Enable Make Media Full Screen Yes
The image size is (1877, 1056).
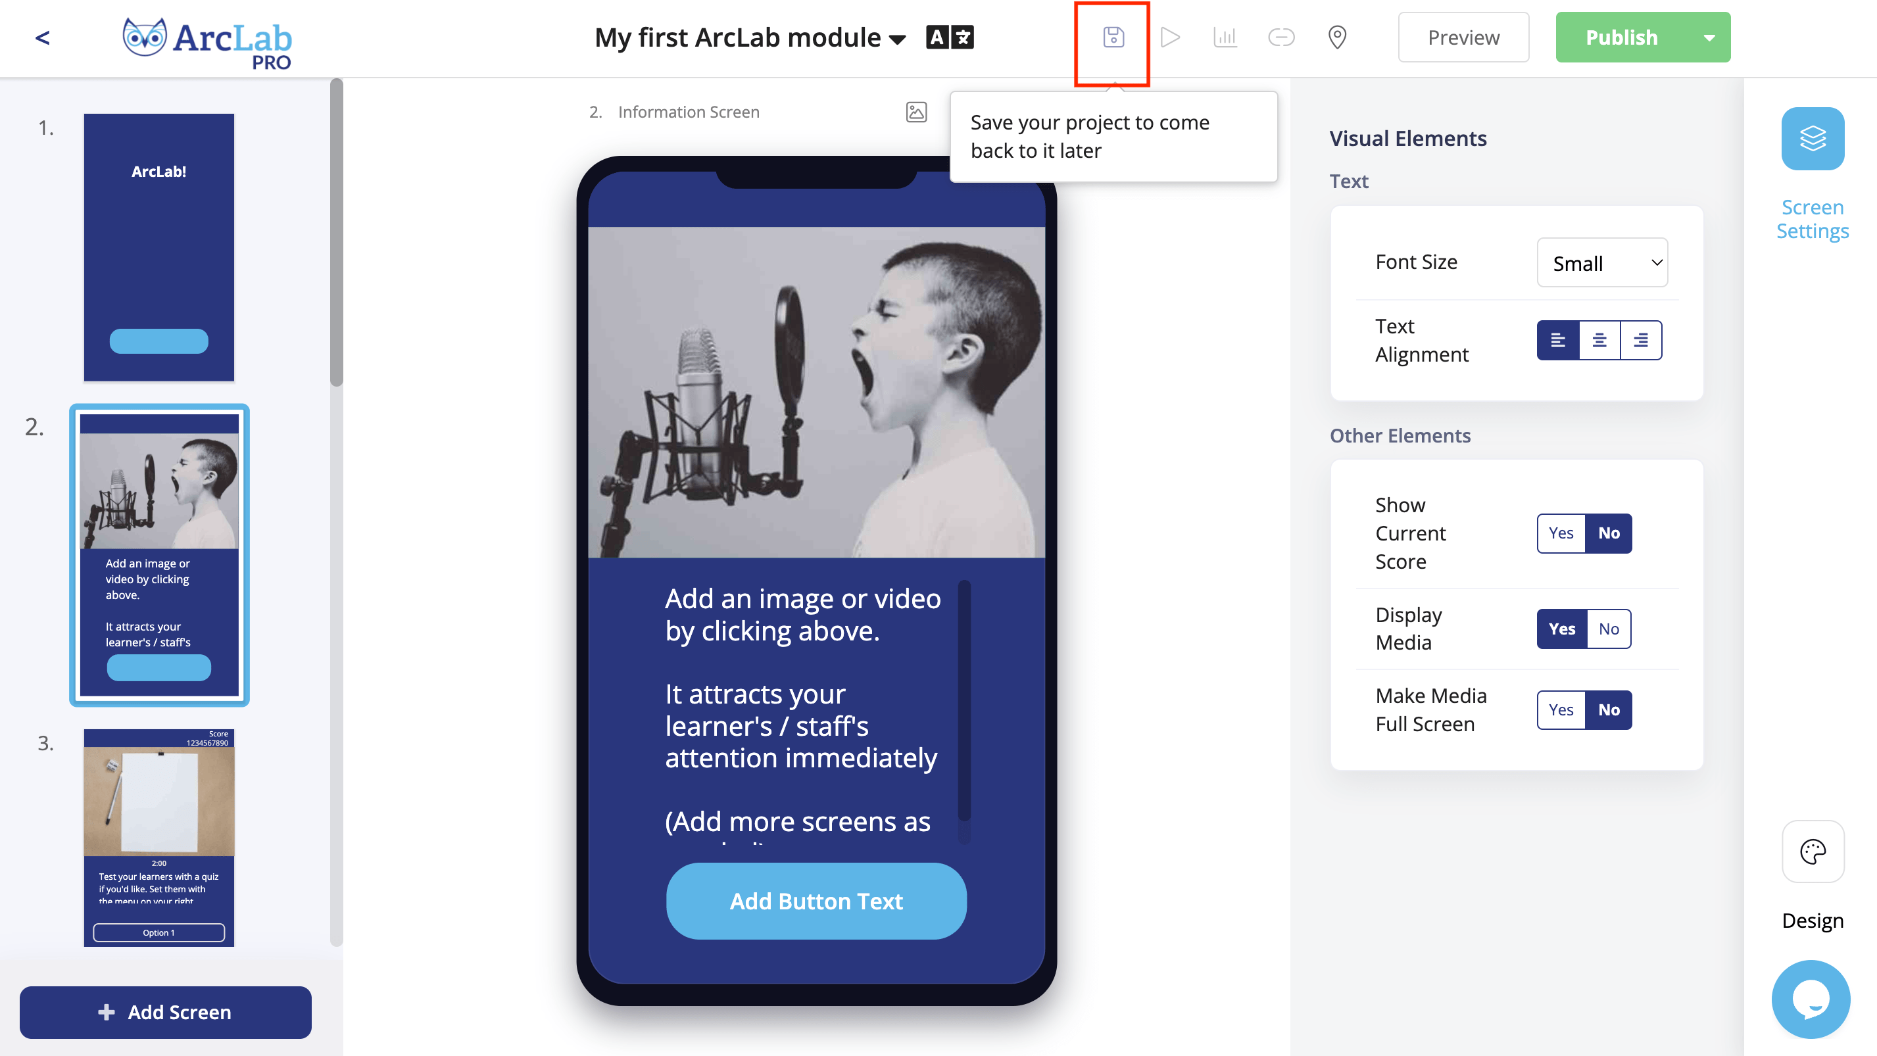1561,709
